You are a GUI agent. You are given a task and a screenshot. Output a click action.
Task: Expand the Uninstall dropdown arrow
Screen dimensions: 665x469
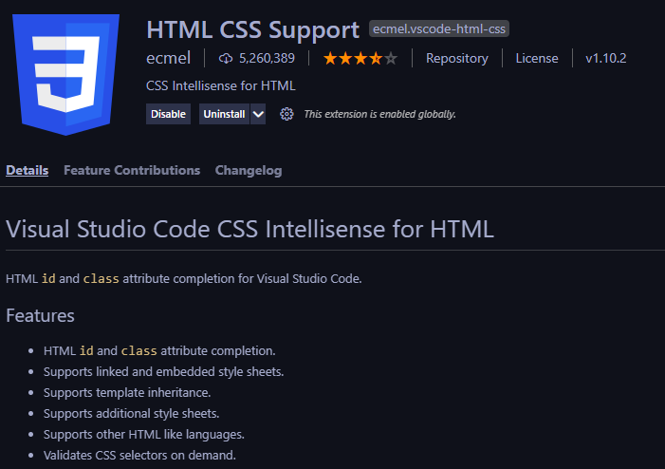point(258,114)
